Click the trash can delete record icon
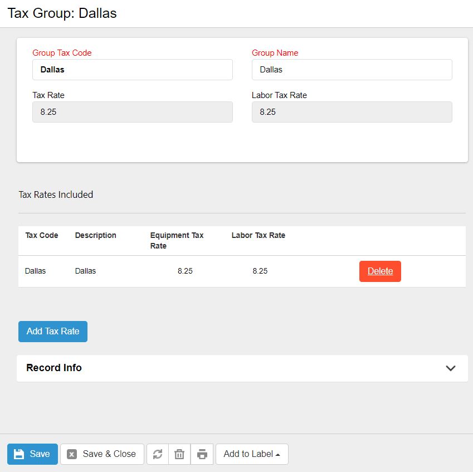 point(179,454)
